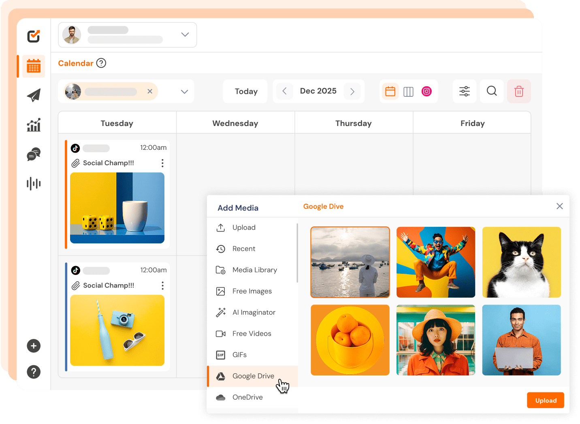Open the Analytics chart icon
Viewport: 580px width, 424px height.
click(x=34, y=125)
